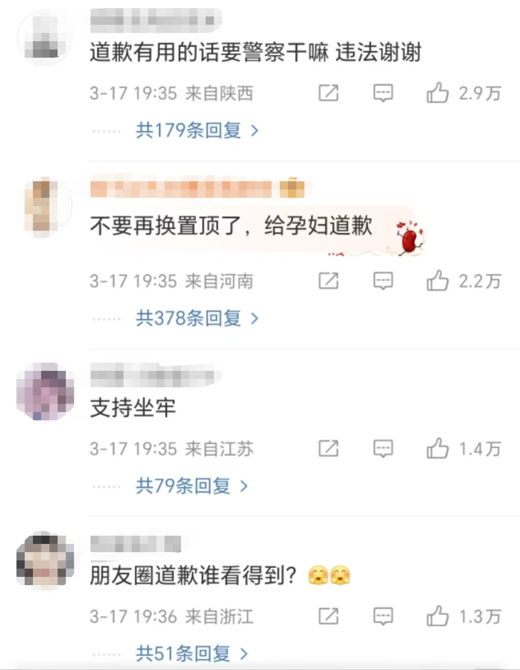Open the avatar of the 支持坐牢 commenter
This screenshot has width=520, height=670.
pos(45,391)
